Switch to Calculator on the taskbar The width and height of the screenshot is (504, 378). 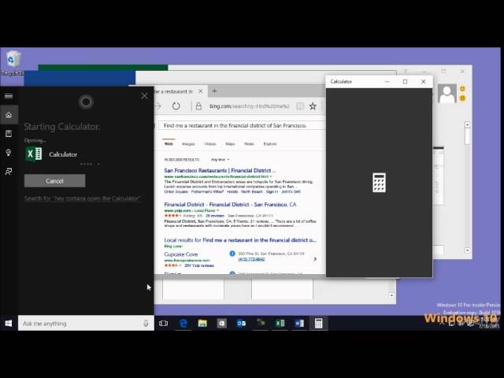click(318, 324)
